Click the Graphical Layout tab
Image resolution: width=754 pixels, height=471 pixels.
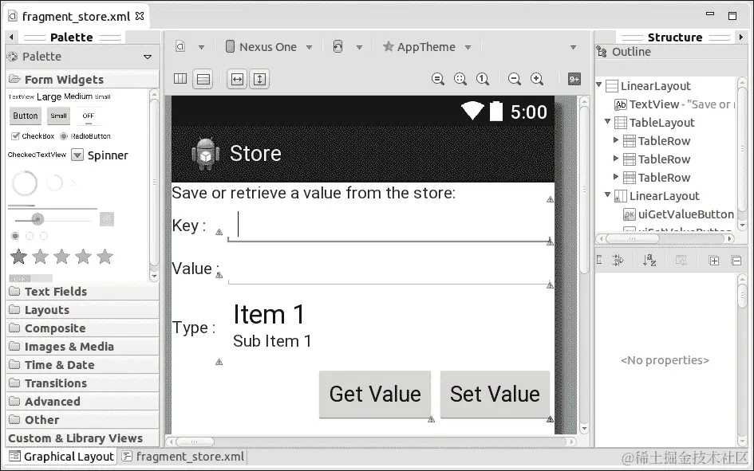(61, 457)
